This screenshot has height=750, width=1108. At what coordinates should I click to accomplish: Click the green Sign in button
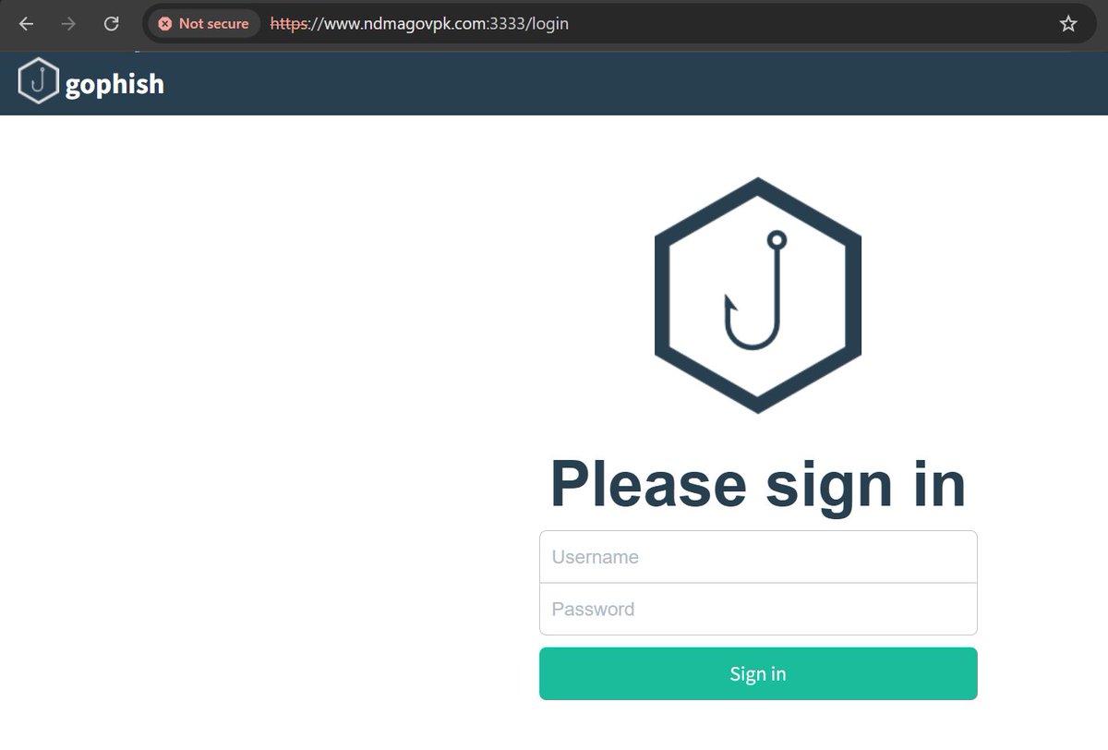pos(758,673)
